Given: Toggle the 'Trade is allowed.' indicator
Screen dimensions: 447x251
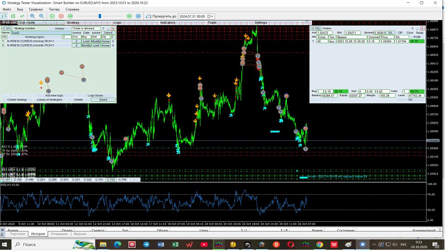Looking at the screenshot, I should [86, 28].
